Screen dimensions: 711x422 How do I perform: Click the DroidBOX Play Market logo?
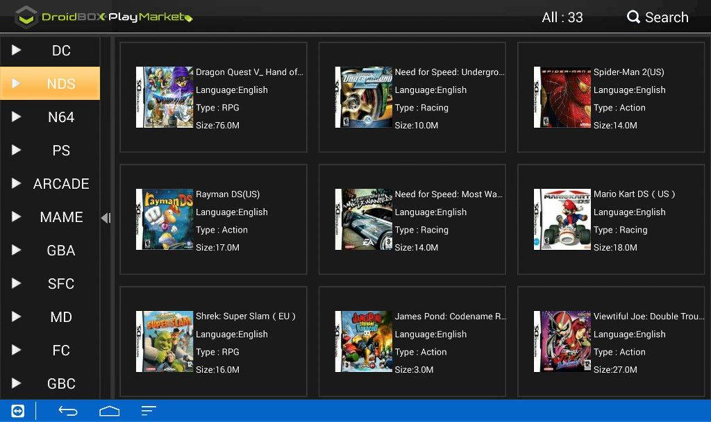pos(103,17)
